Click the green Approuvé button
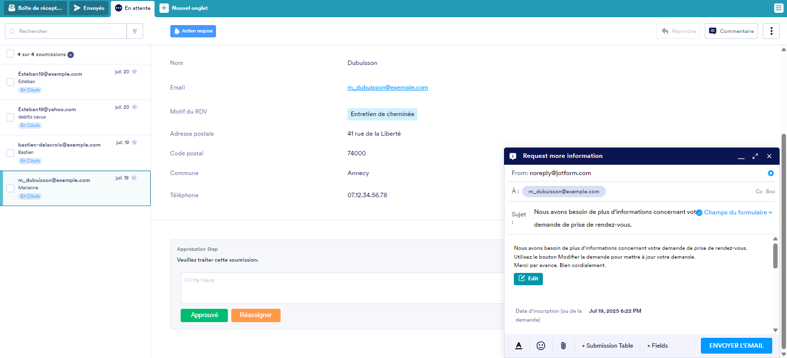The height and width of the screenshot is (358, 787). click(x=204, y=315)
